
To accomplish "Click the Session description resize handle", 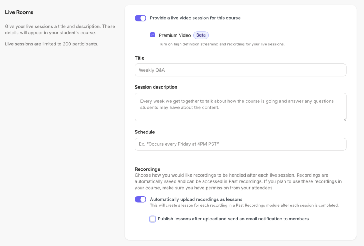I will pos(344,119).
